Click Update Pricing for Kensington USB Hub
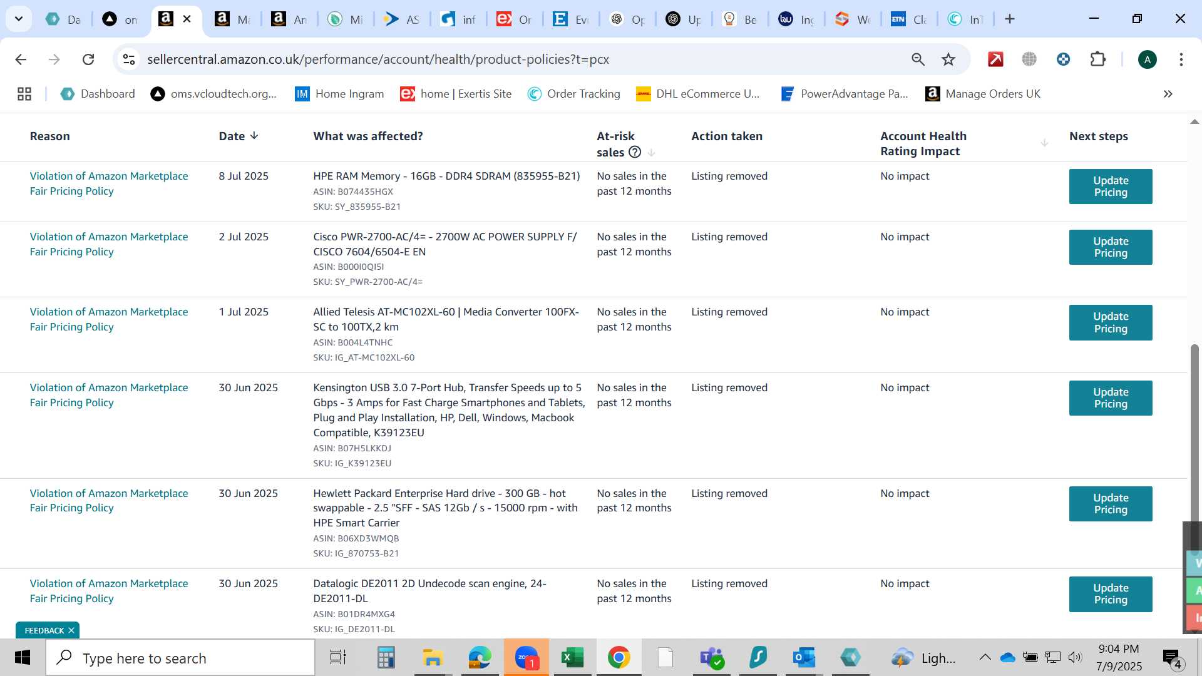The image size is (1202, 676). coord(1110,398)
